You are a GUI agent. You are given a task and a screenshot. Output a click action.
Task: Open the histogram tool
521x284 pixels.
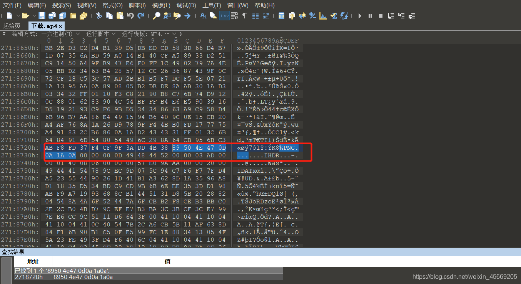pyautogui.click(x=323, y=16)
